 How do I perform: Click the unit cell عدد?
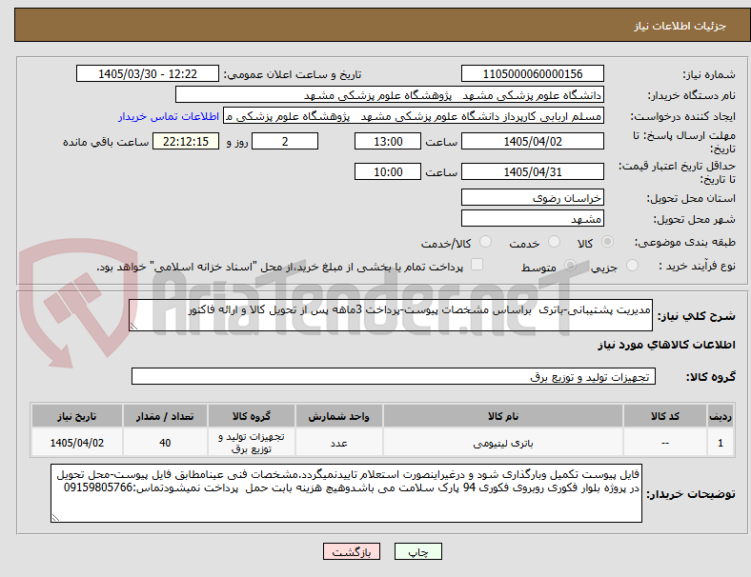tap(338, 443)
